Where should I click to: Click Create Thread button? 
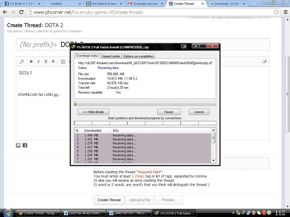click(x=109, y=200)
